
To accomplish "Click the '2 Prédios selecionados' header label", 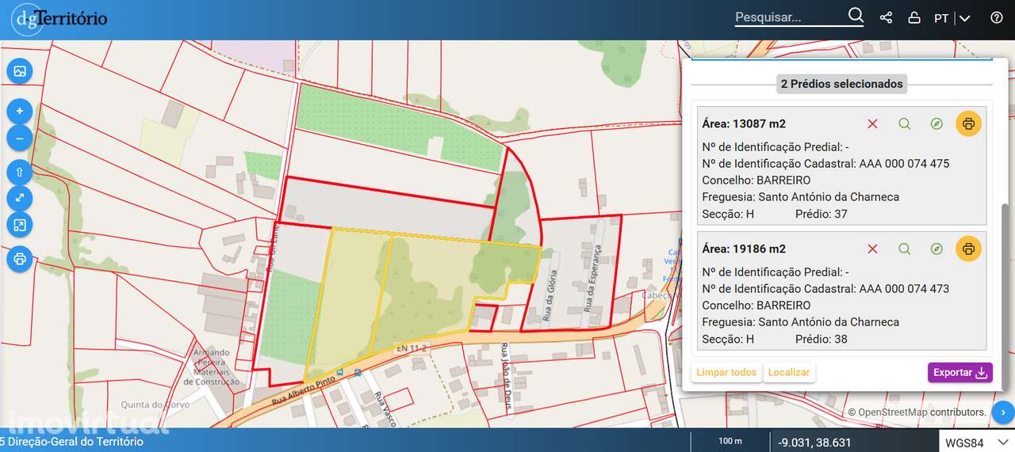I will (x=841, y=84).
